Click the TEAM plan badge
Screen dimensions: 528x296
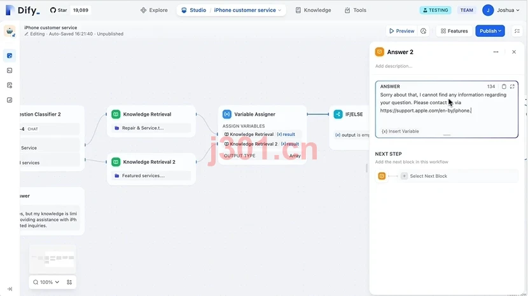[x=467, y=10]
